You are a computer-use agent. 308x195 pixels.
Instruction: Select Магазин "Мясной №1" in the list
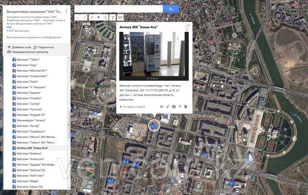[30, 71]
